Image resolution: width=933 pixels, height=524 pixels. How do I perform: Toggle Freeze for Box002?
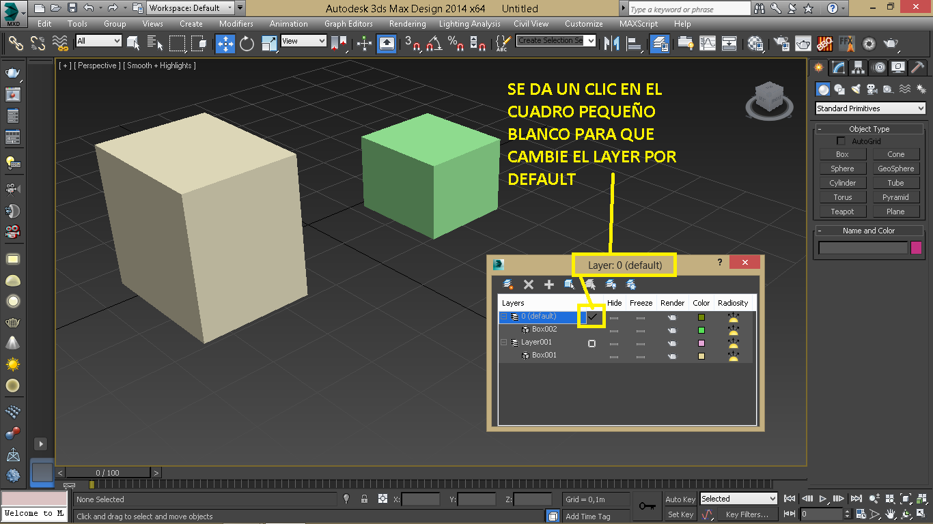coord(640,330)
